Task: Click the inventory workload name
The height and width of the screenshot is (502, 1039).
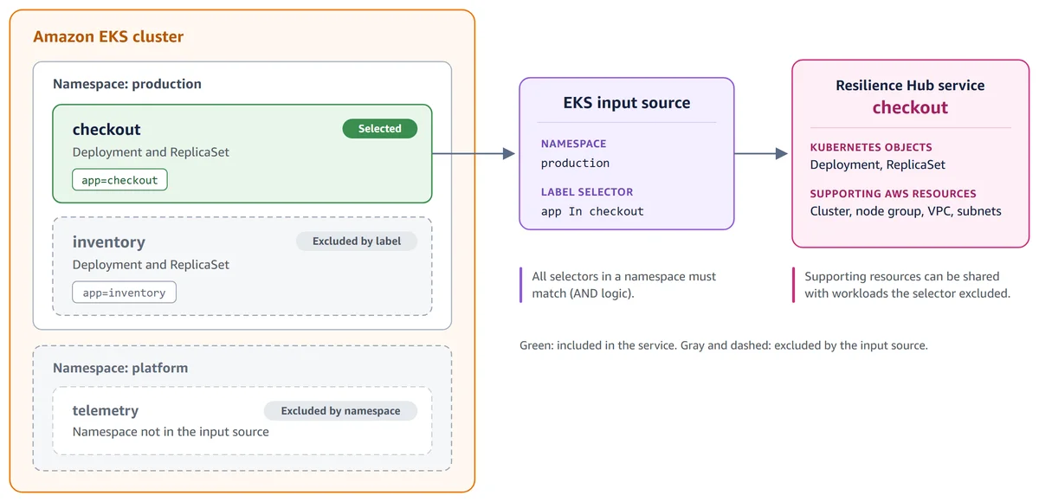Action: click(109, 242)
